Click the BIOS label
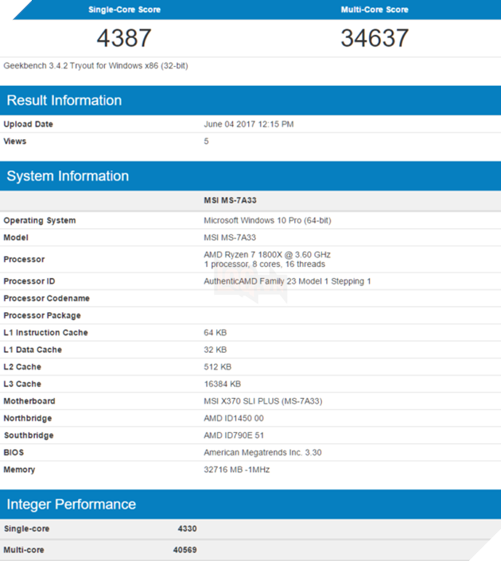Screen dimensions: 501x561 click(x=14, y=453)
